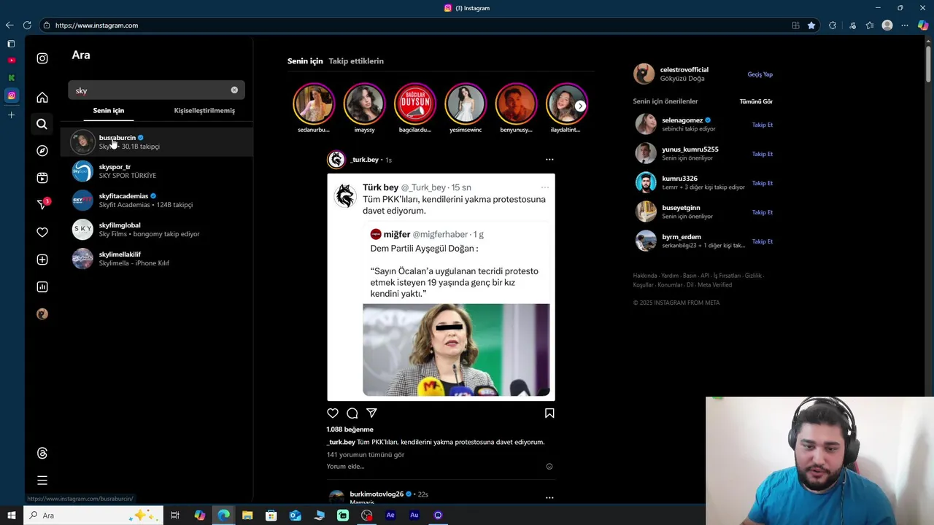Open Edge profile avatar in toolbar
This screenshot has height=525, width=934.
click(887, 26)
